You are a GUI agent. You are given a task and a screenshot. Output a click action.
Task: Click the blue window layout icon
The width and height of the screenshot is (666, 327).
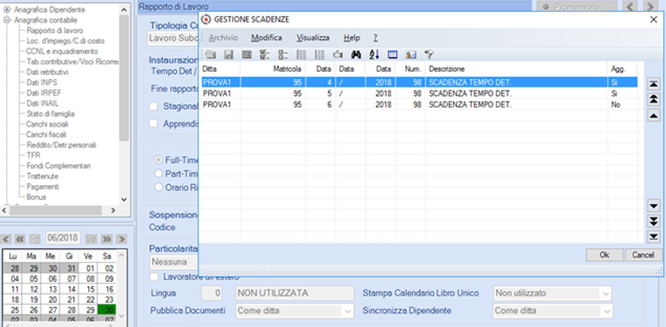pyautogui.click(x=392, y=54)
